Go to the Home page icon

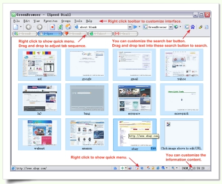tap(68, 27)
